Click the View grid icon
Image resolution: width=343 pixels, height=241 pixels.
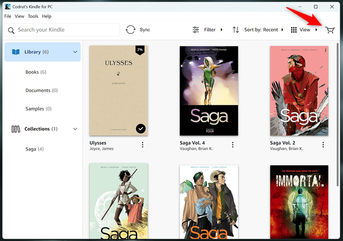[x=294, y=30]
